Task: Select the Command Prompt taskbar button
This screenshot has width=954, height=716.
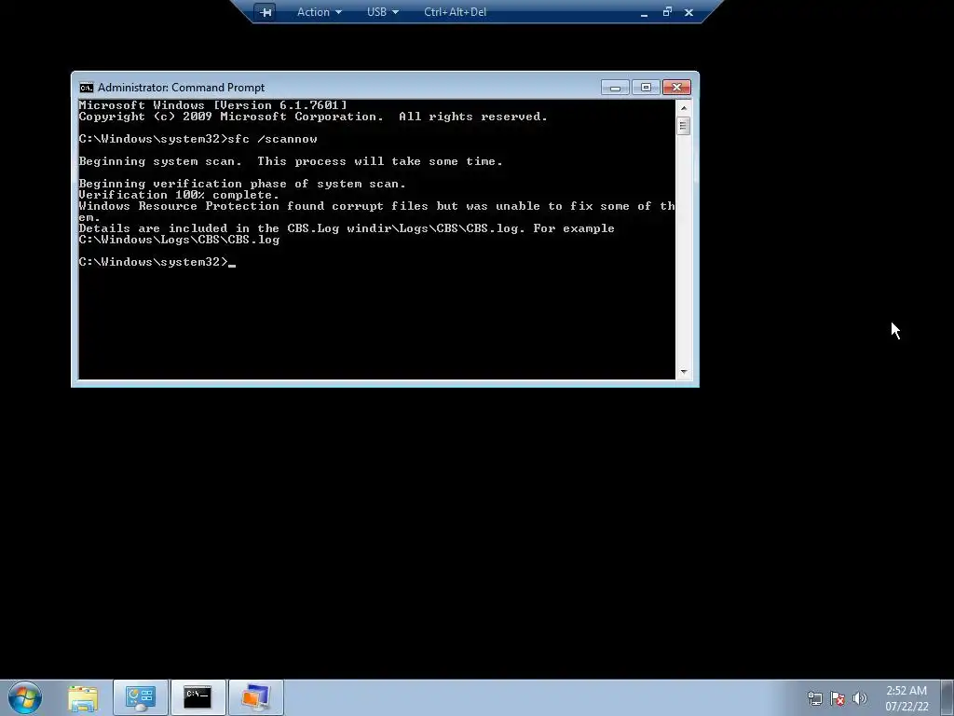Action: click(x=198, y=697)
